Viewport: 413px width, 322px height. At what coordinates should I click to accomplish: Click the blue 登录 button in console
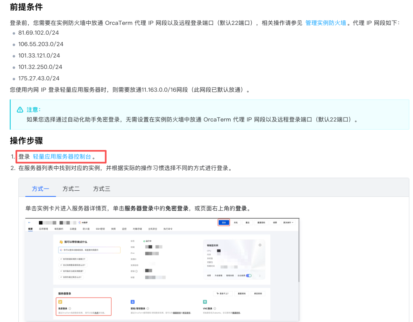click(x=224, y=222)
